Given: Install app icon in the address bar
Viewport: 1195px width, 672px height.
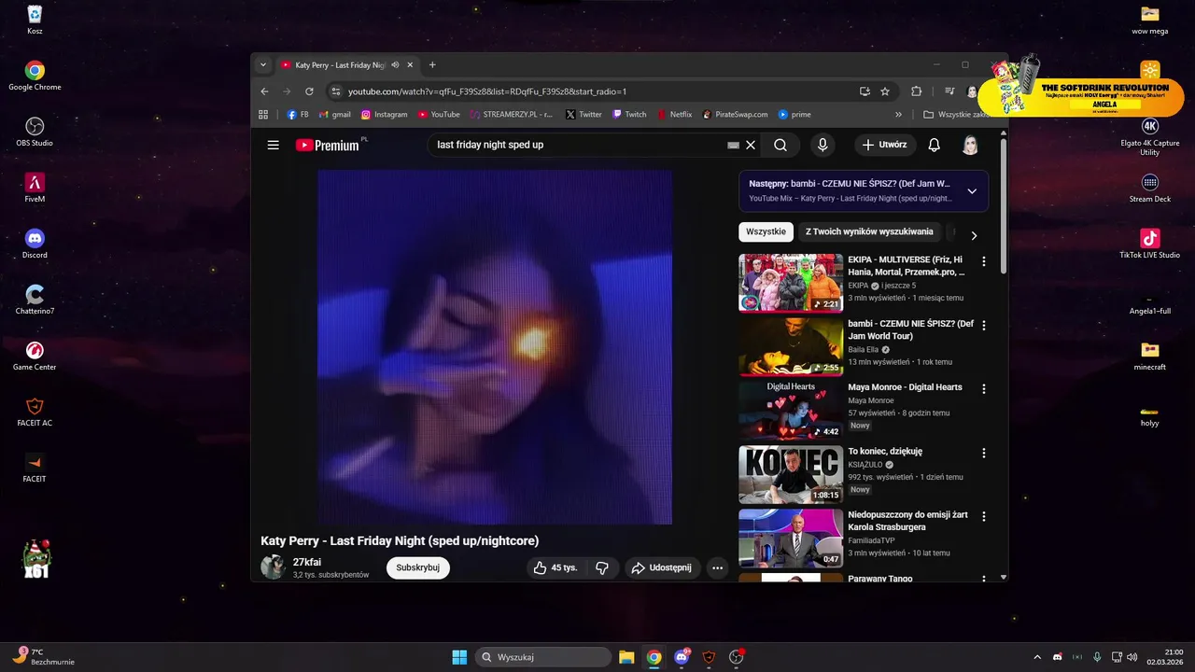Looking at the screenshot, I should pyautogui.click(x=865, y=91).
